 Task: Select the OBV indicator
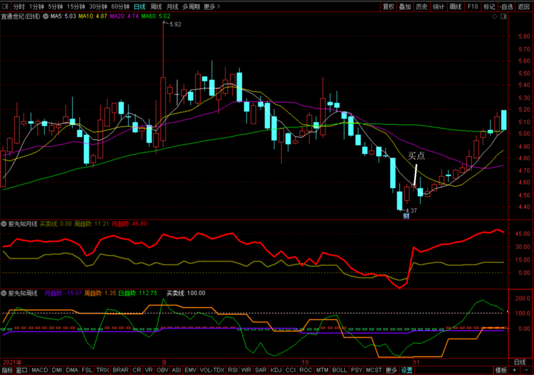(163, 370)
